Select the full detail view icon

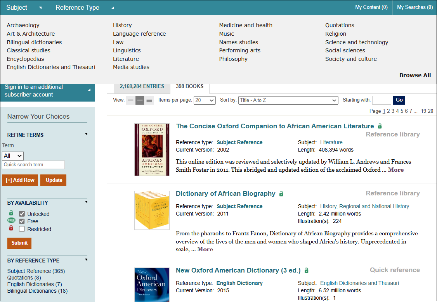pos(149,100)
